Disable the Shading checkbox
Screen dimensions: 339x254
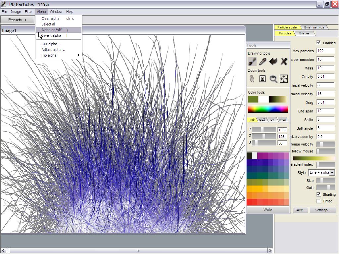pyautogui.click(x=318, y=194)
